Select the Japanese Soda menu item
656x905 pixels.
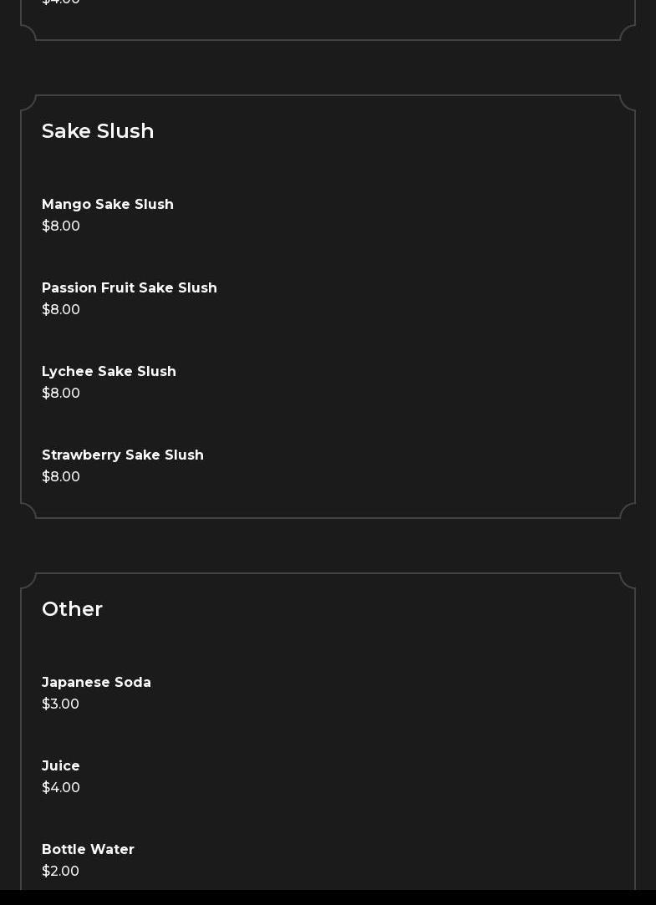(96, 683)
